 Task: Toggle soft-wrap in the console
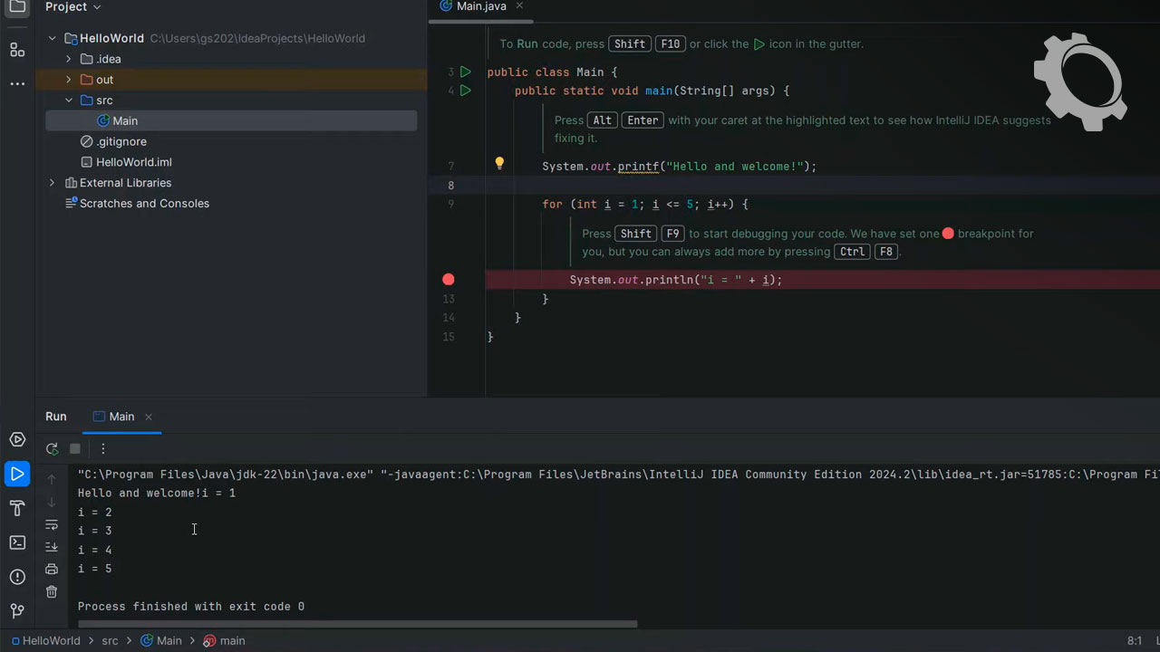(52, 524)
